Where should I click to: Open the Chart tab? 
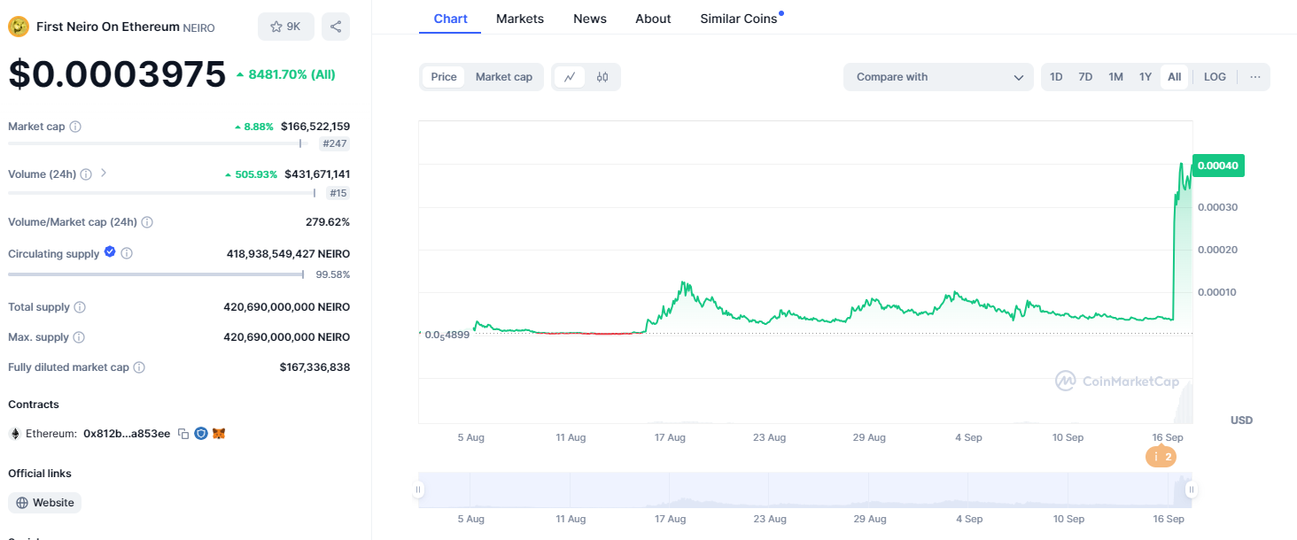pos(450,19)
